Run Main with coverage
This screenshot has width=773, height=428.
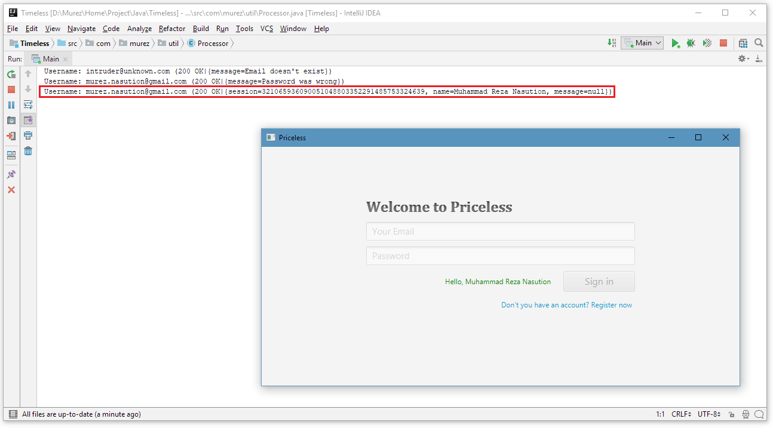[x=707, y=43]
